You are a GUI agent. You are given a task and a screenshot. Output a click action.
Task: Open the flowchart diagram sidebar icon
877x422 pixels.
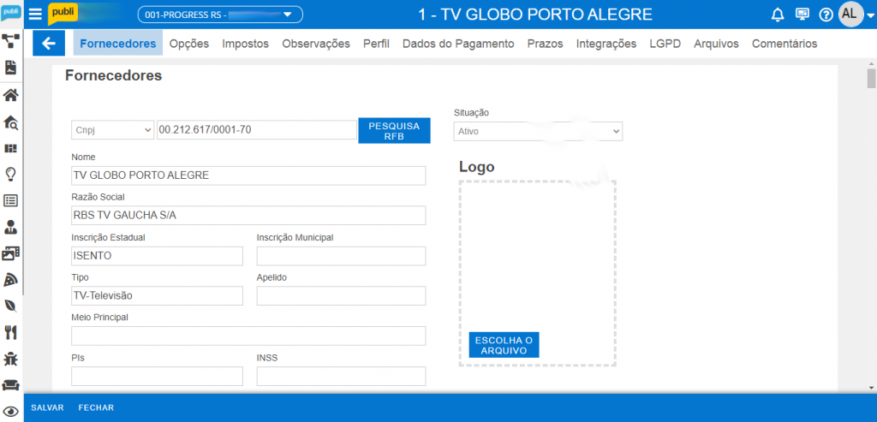pos(11,40)
